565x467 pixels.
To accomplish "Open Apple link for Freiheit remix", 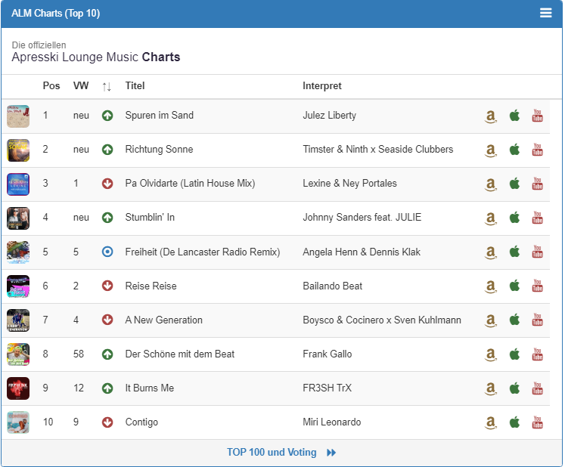I will point(514,252).
